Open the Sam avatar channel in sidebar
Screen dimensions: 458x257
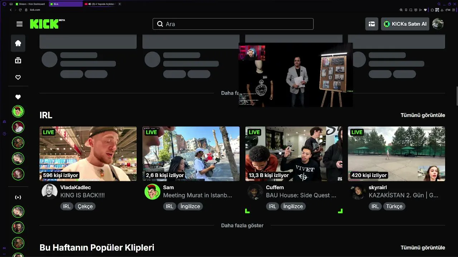tap(18, 111)
